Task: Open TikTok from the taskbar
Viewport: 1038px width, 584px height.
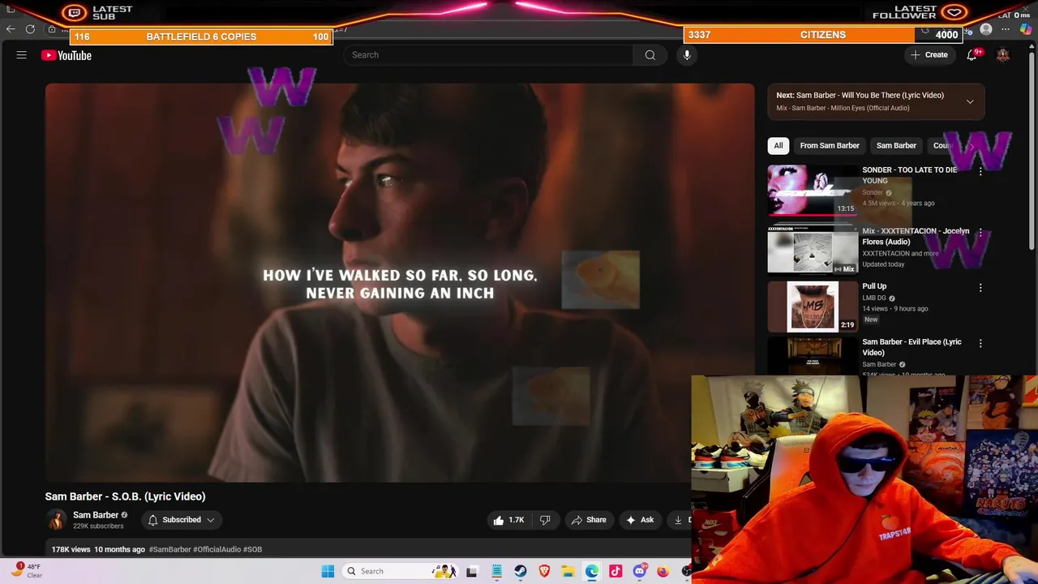Action: click(x=616, y=571)
